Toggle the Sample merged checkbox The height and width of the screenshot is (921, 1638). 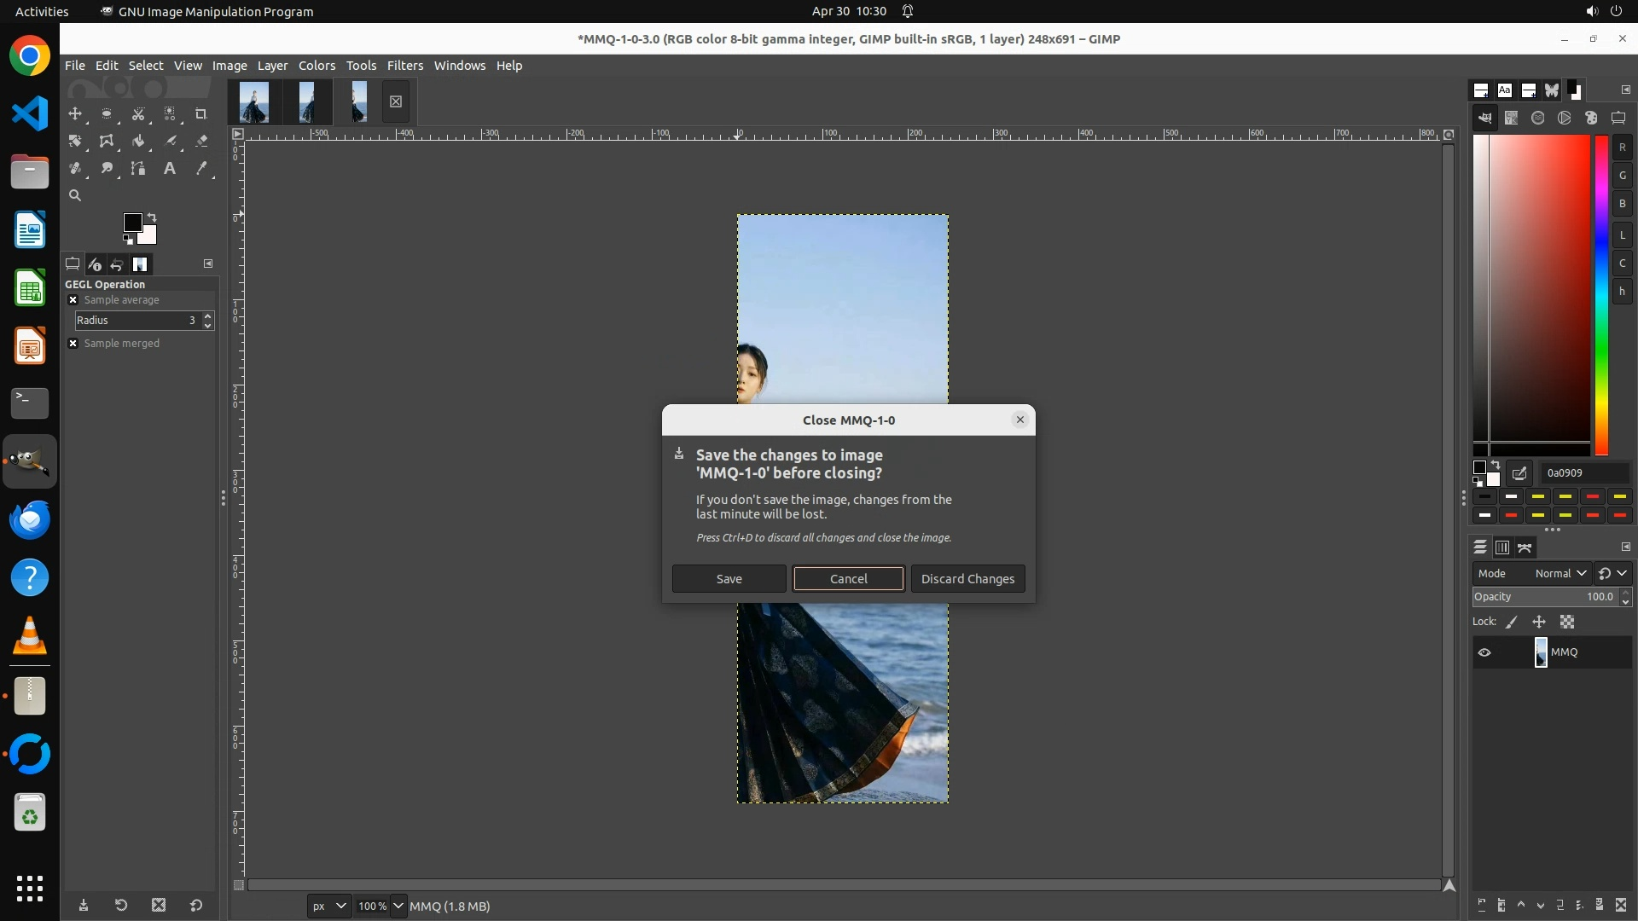click(73, 344)
